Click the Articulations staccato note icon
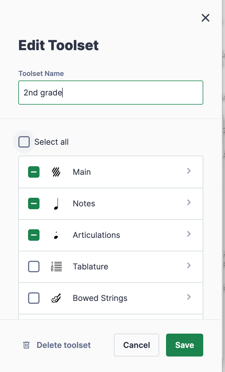The image size is (225, 372). [56, 235]
